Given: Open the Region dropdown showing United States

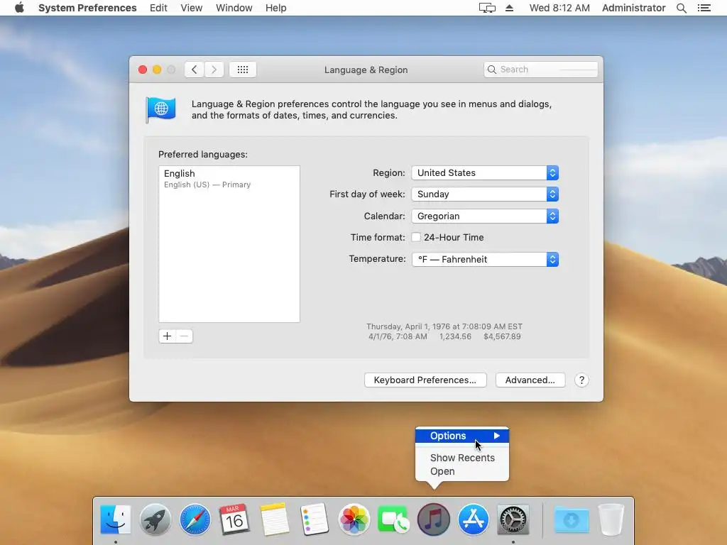Looking at the screenshot, I should (485, 173).
